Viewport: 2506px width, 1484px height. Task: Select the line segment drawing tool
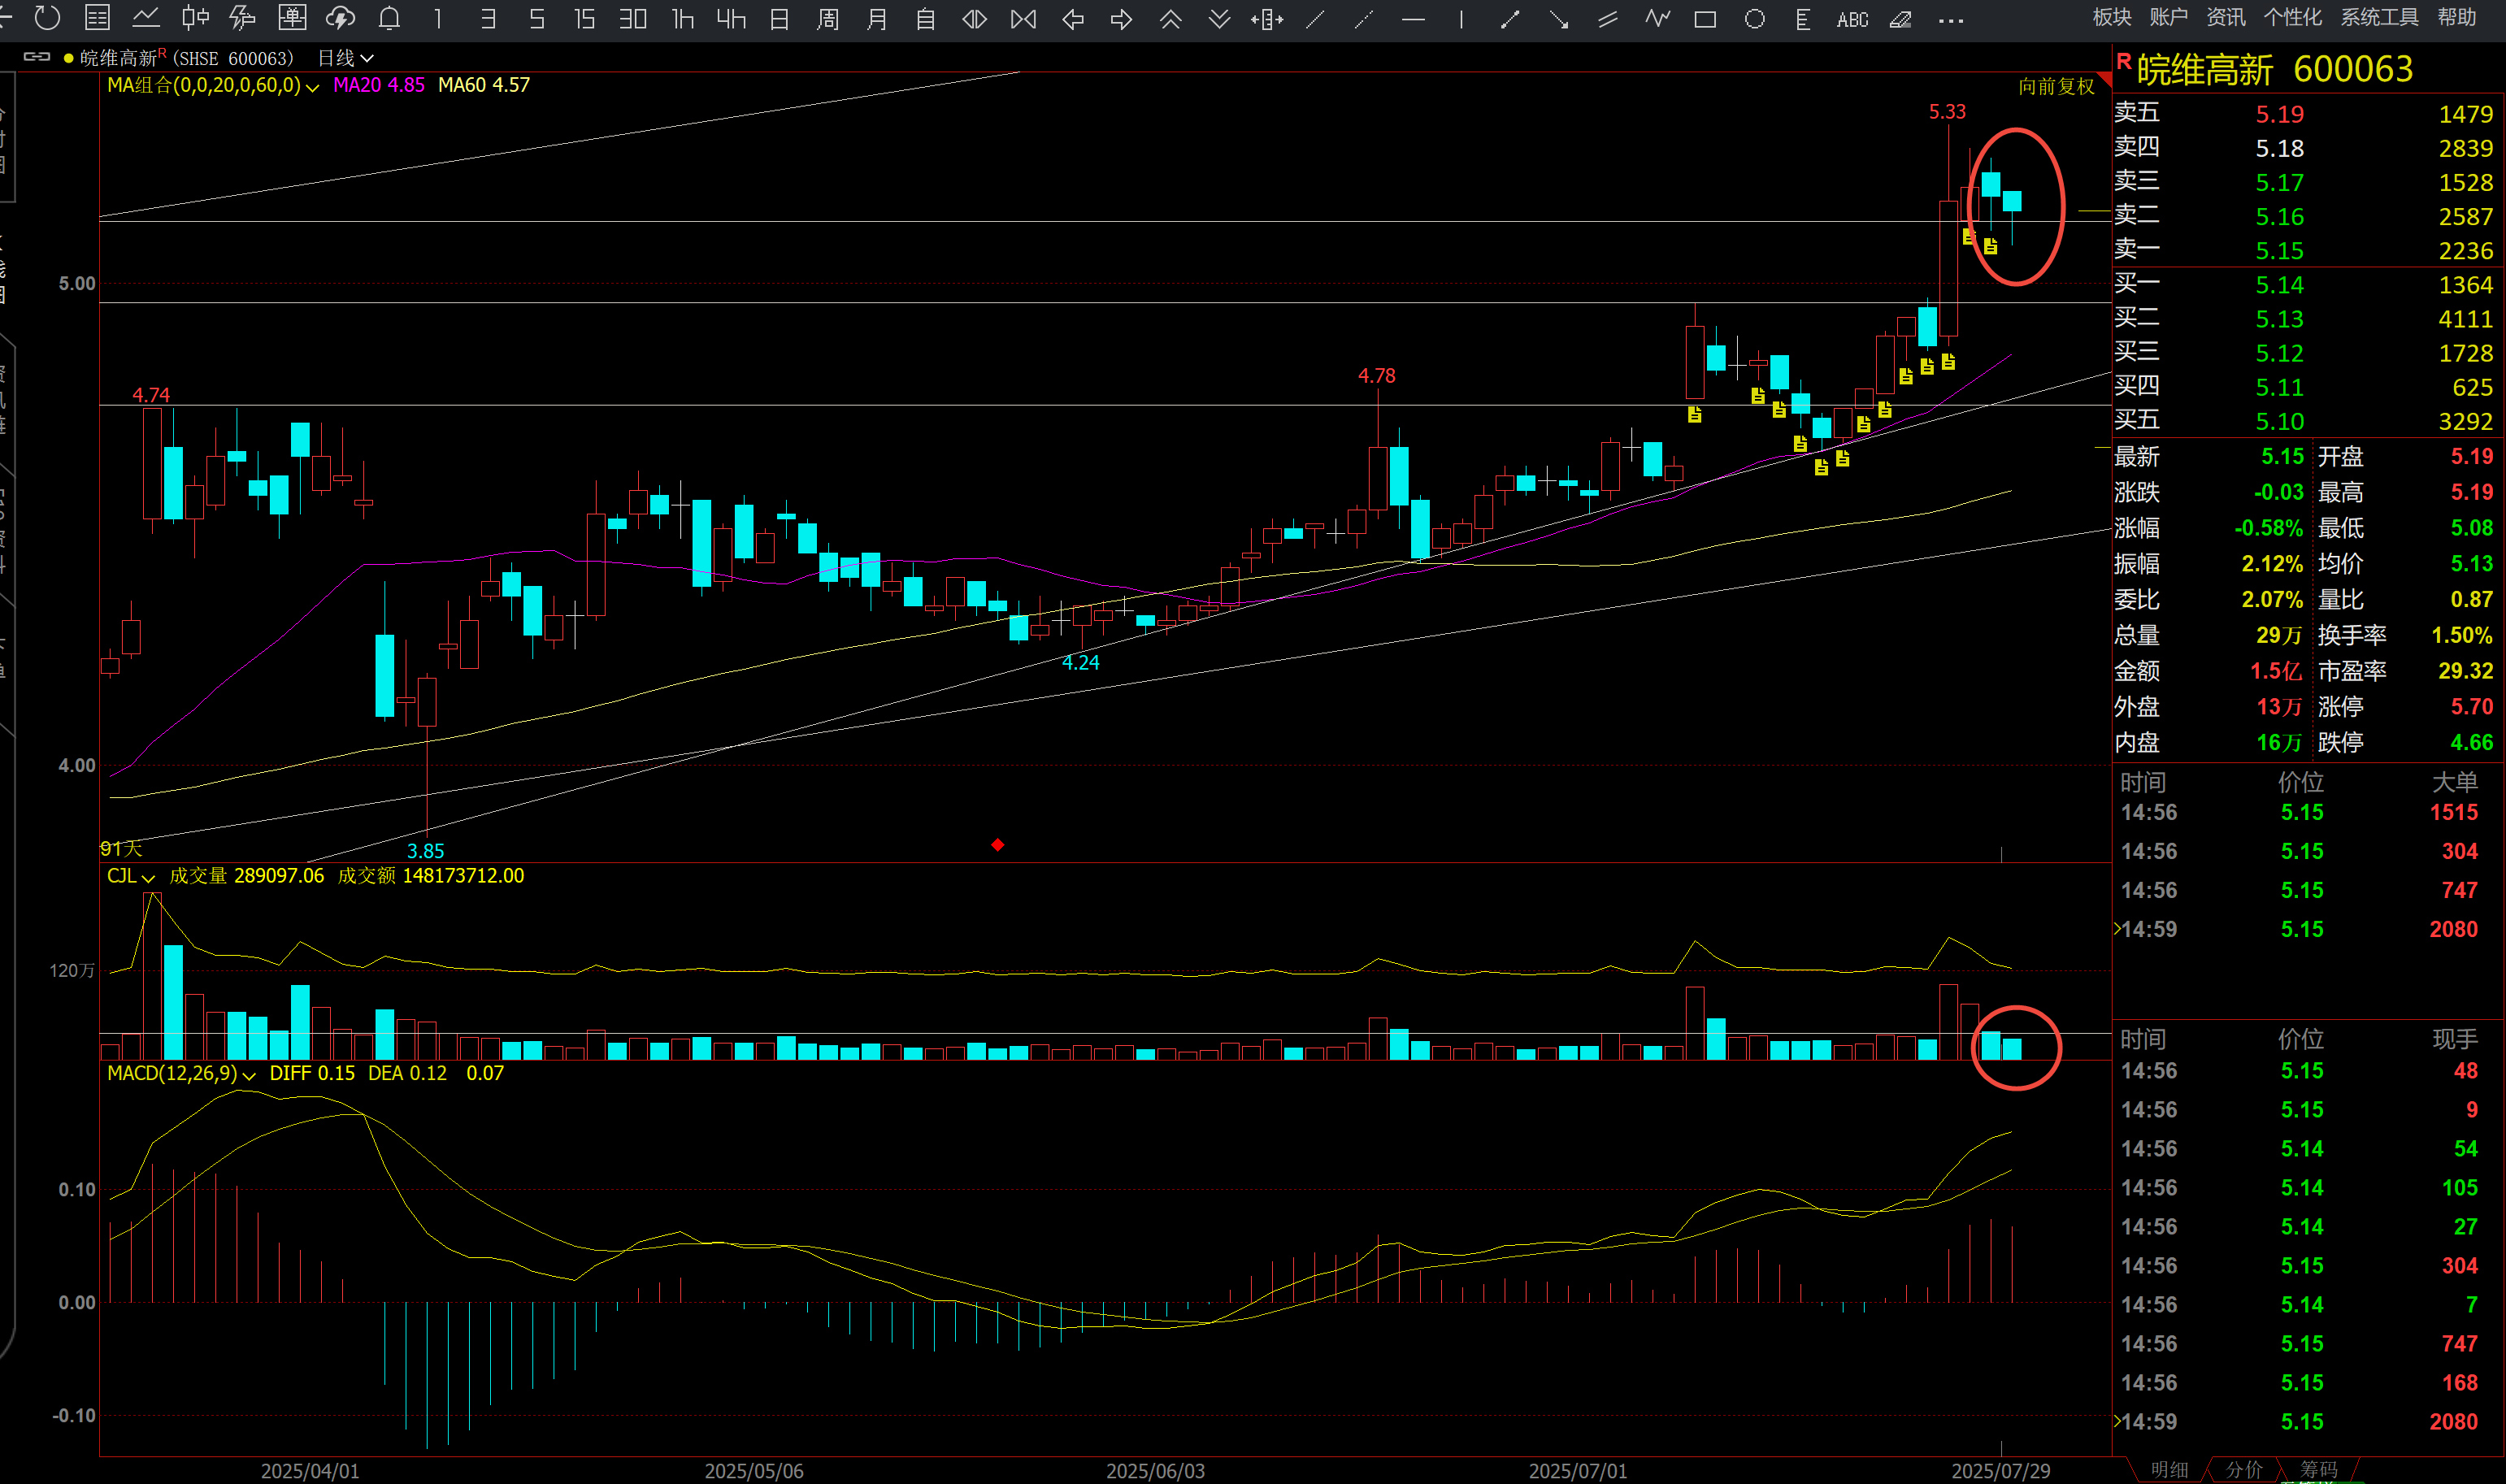pos(1510,19)
